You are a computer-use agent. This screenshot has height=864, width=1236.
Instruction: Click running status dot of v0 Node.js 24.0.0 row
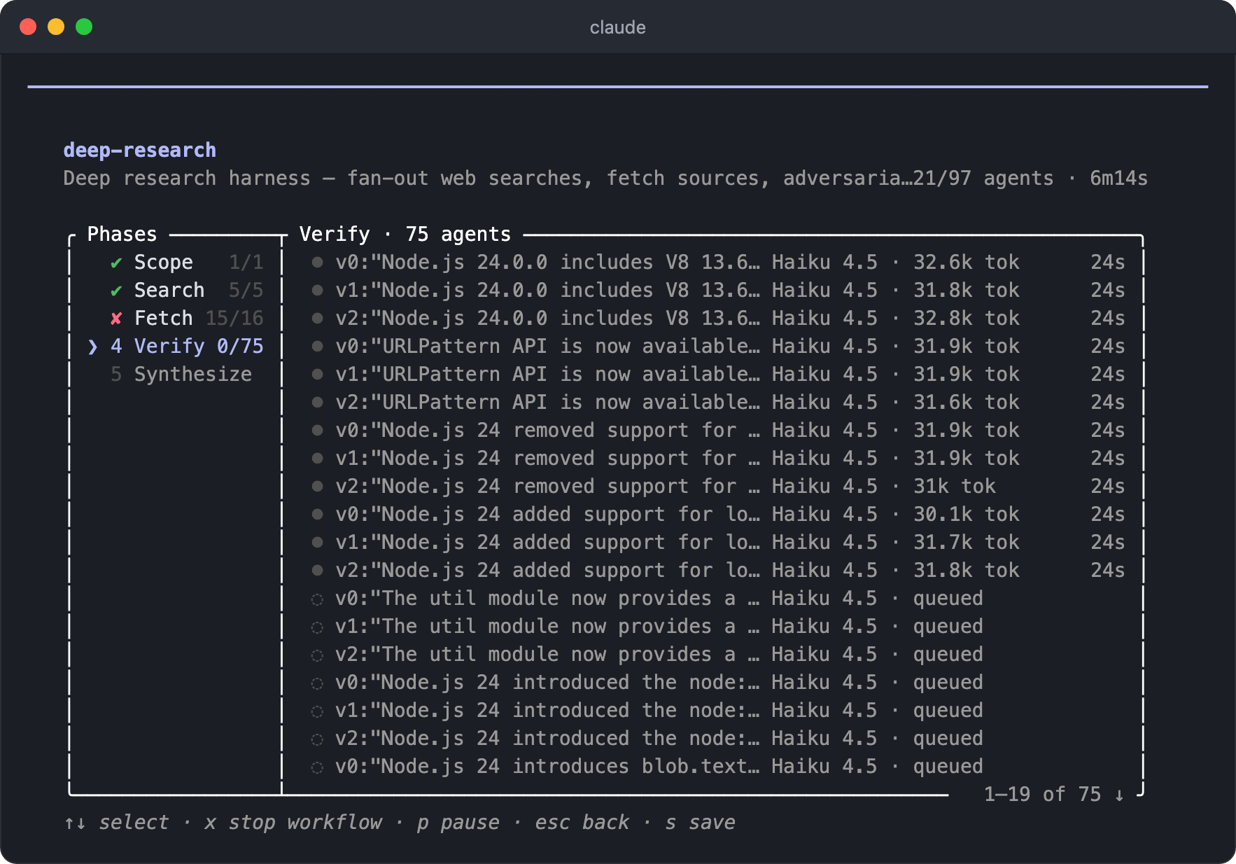317,262
